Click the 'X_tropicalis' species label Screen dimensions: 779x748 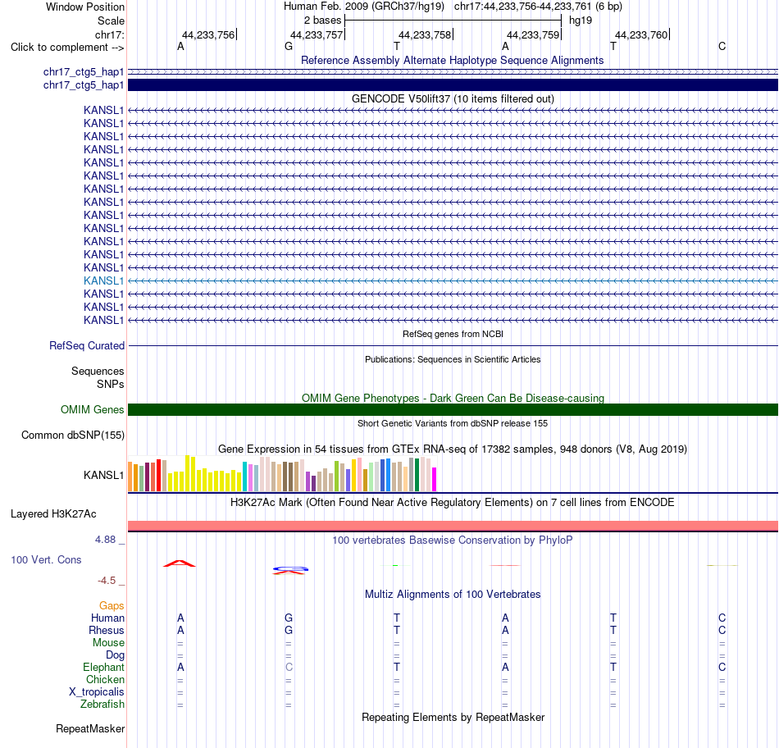pos(97,692)
